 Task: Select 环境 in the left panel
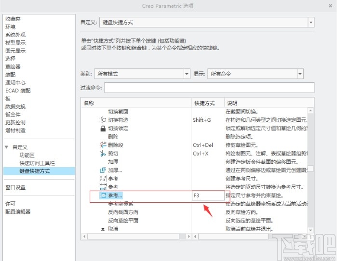(10, 27)
